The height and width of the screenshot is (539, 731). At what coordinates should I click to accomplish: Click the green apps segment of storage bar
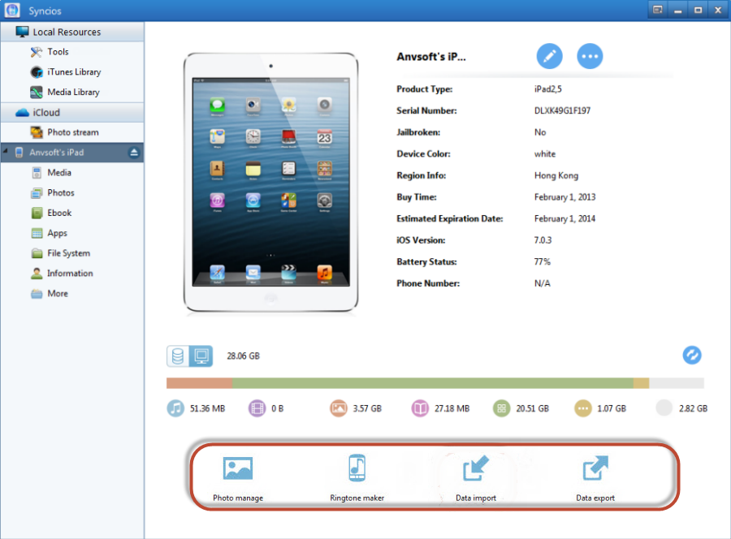click(433, 383)
